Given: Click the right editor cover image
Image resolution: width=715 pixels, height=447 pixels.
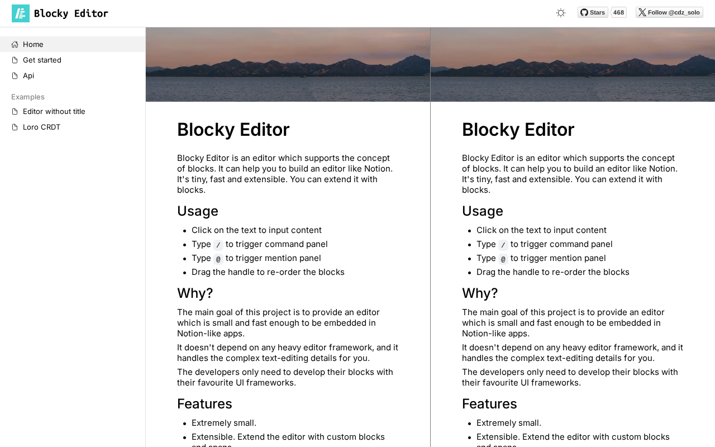Looking at the screenshot, I should pyautogui.click(x=573, y=64).
